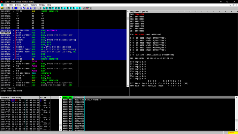This screenshot has height=134, width=238.
Task: Show References with the R button
Action: [74, 8]
